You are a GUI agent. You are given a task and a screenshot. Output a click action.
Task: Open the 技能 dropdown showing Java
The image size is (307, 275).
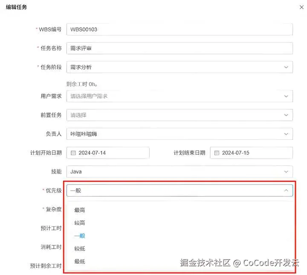[180, 172]
